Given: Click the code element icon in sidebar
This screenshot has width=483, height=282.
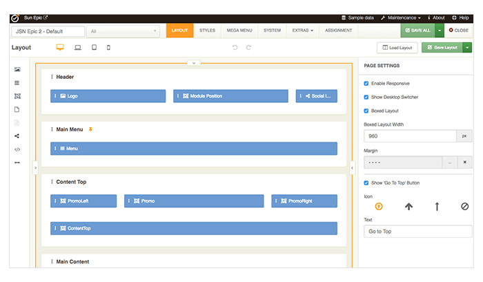Looking at the screenshot, I should [x=17, y=149].
